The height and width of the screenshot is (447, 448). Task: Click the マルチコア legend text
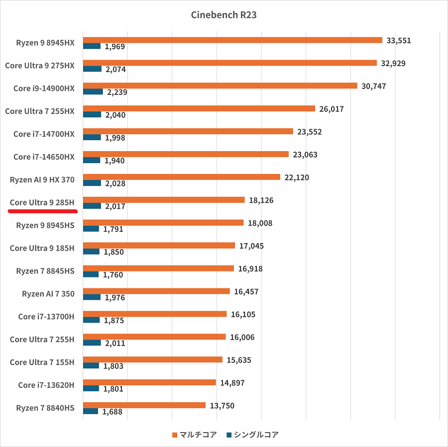pos(198,435)
